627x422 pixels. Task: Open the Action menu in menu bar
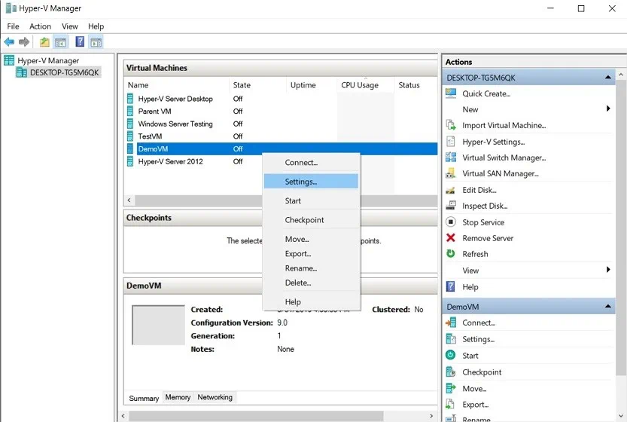[40, 26]
